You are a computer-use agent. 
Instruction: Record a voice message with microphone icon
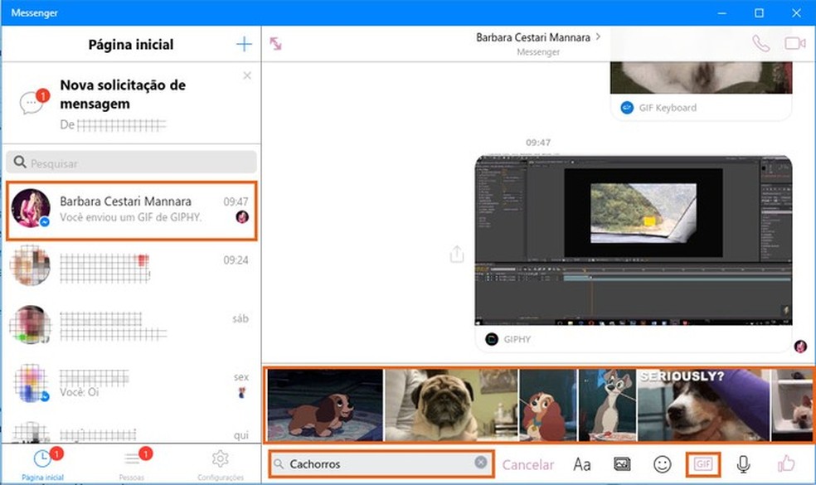pyautogui.click(x=743, y=464)
